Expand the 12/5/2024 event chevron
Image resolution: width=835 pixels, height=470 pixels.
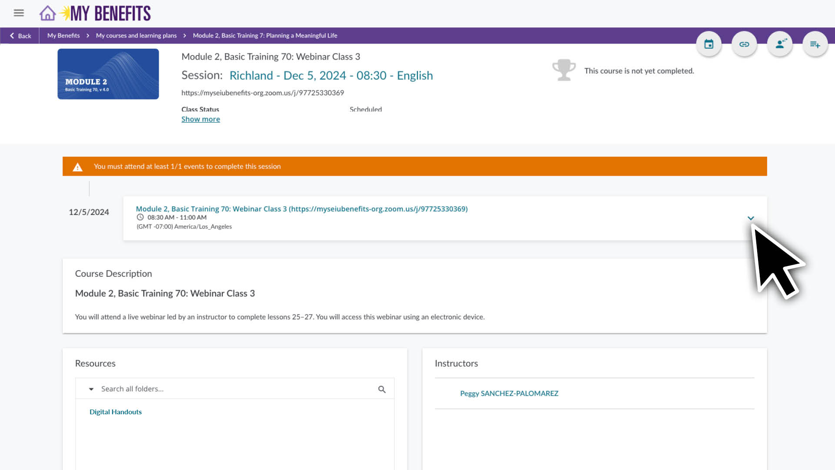pyautogui.click(x=751, y=218)
